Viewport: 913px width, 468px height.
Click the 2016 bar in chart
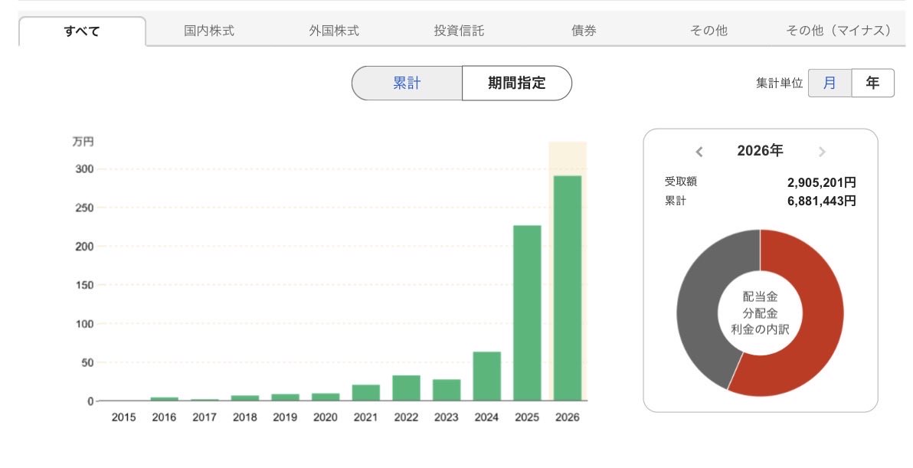click(x=164, y=399)
